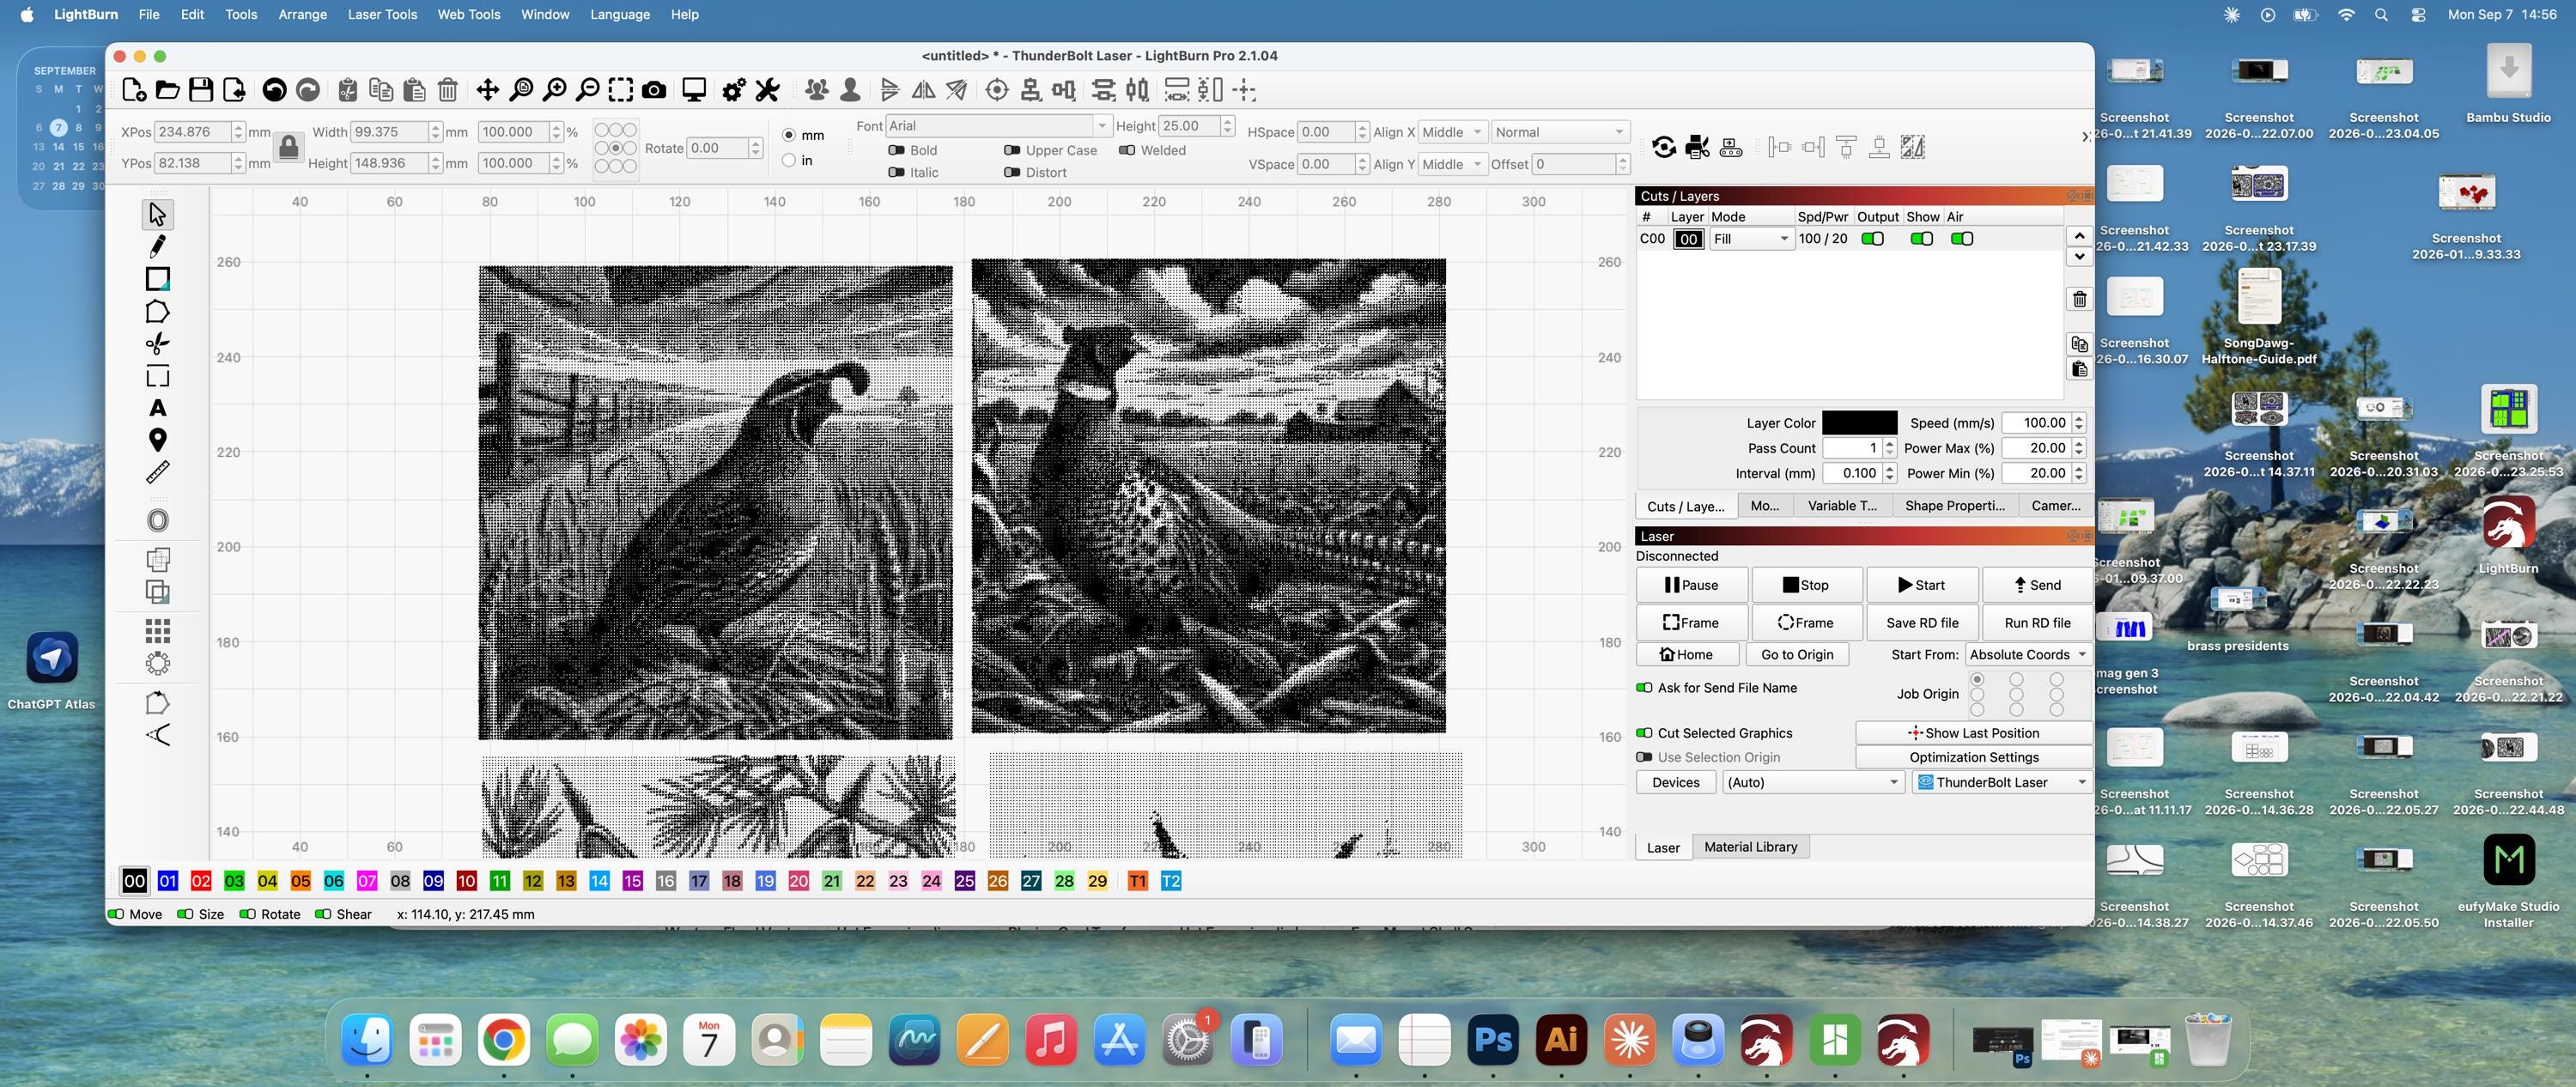Enable Use Selection Origin switch
Viewport: 2576px width, 1087px height.
pyautogui.click(x=1644, y=757)
